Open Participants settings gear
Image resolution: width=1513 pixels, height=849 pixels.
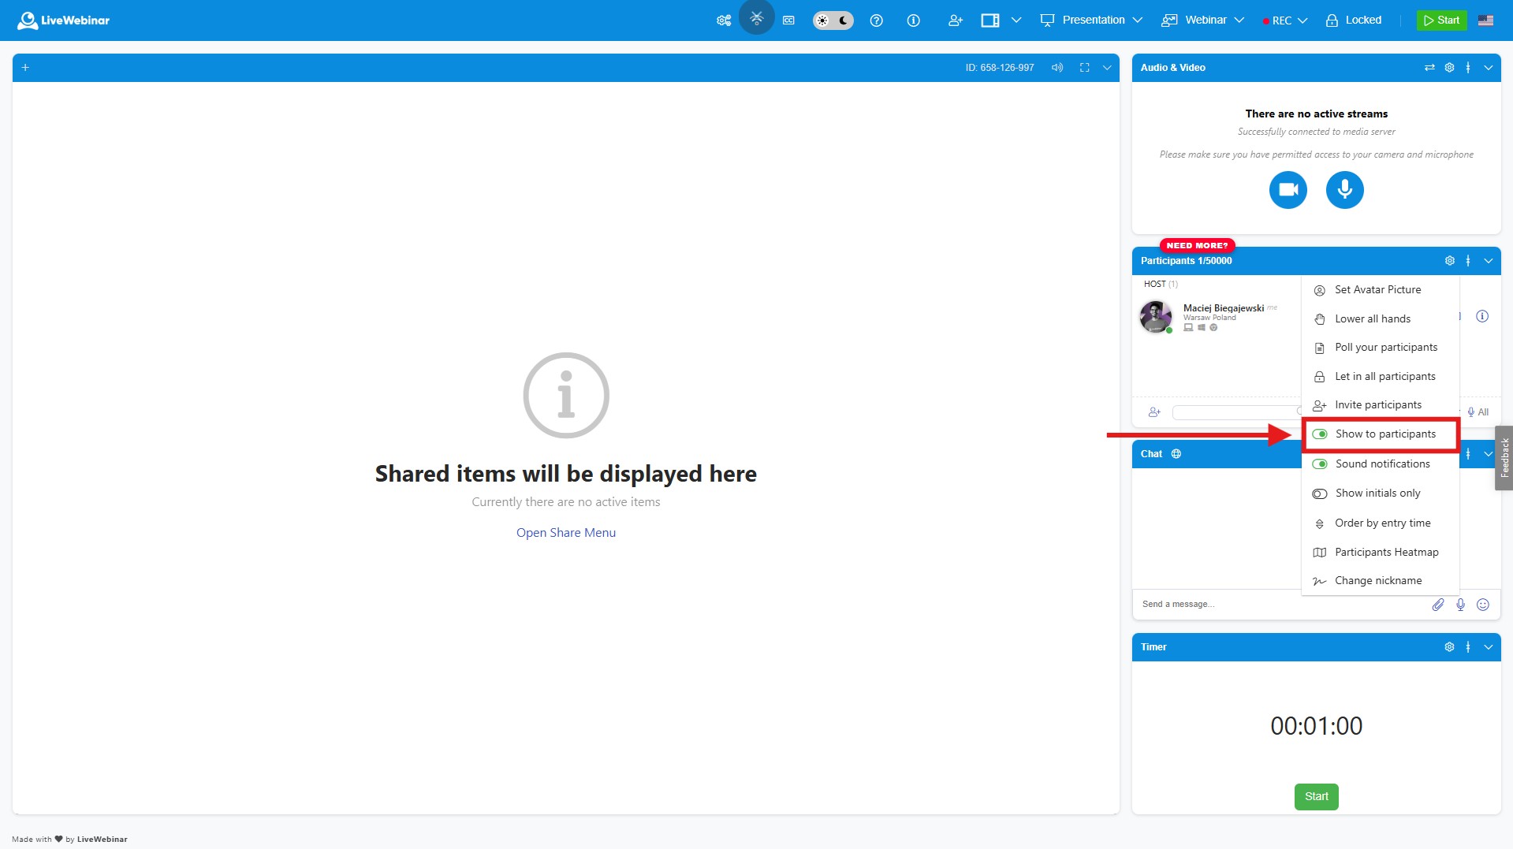tap(1449, 261)
